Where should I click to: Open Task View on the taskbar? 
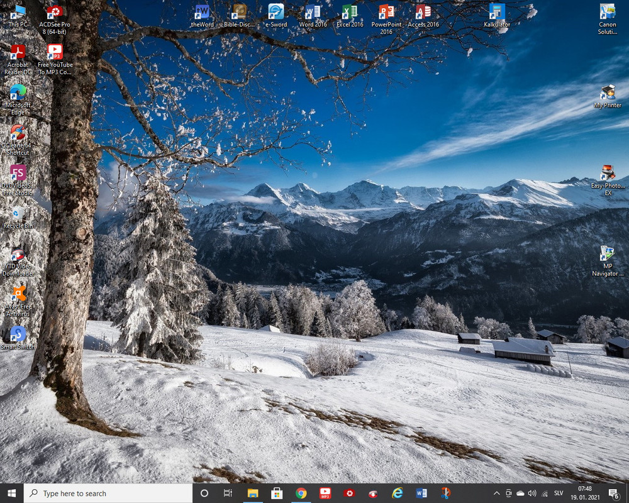[x=228, y=494]
